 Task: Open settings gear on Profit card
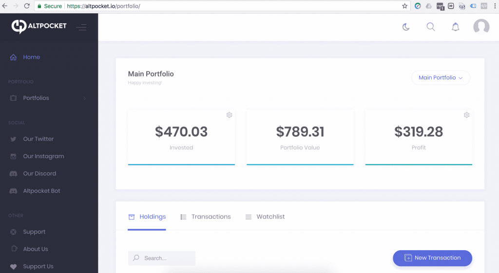466,115
